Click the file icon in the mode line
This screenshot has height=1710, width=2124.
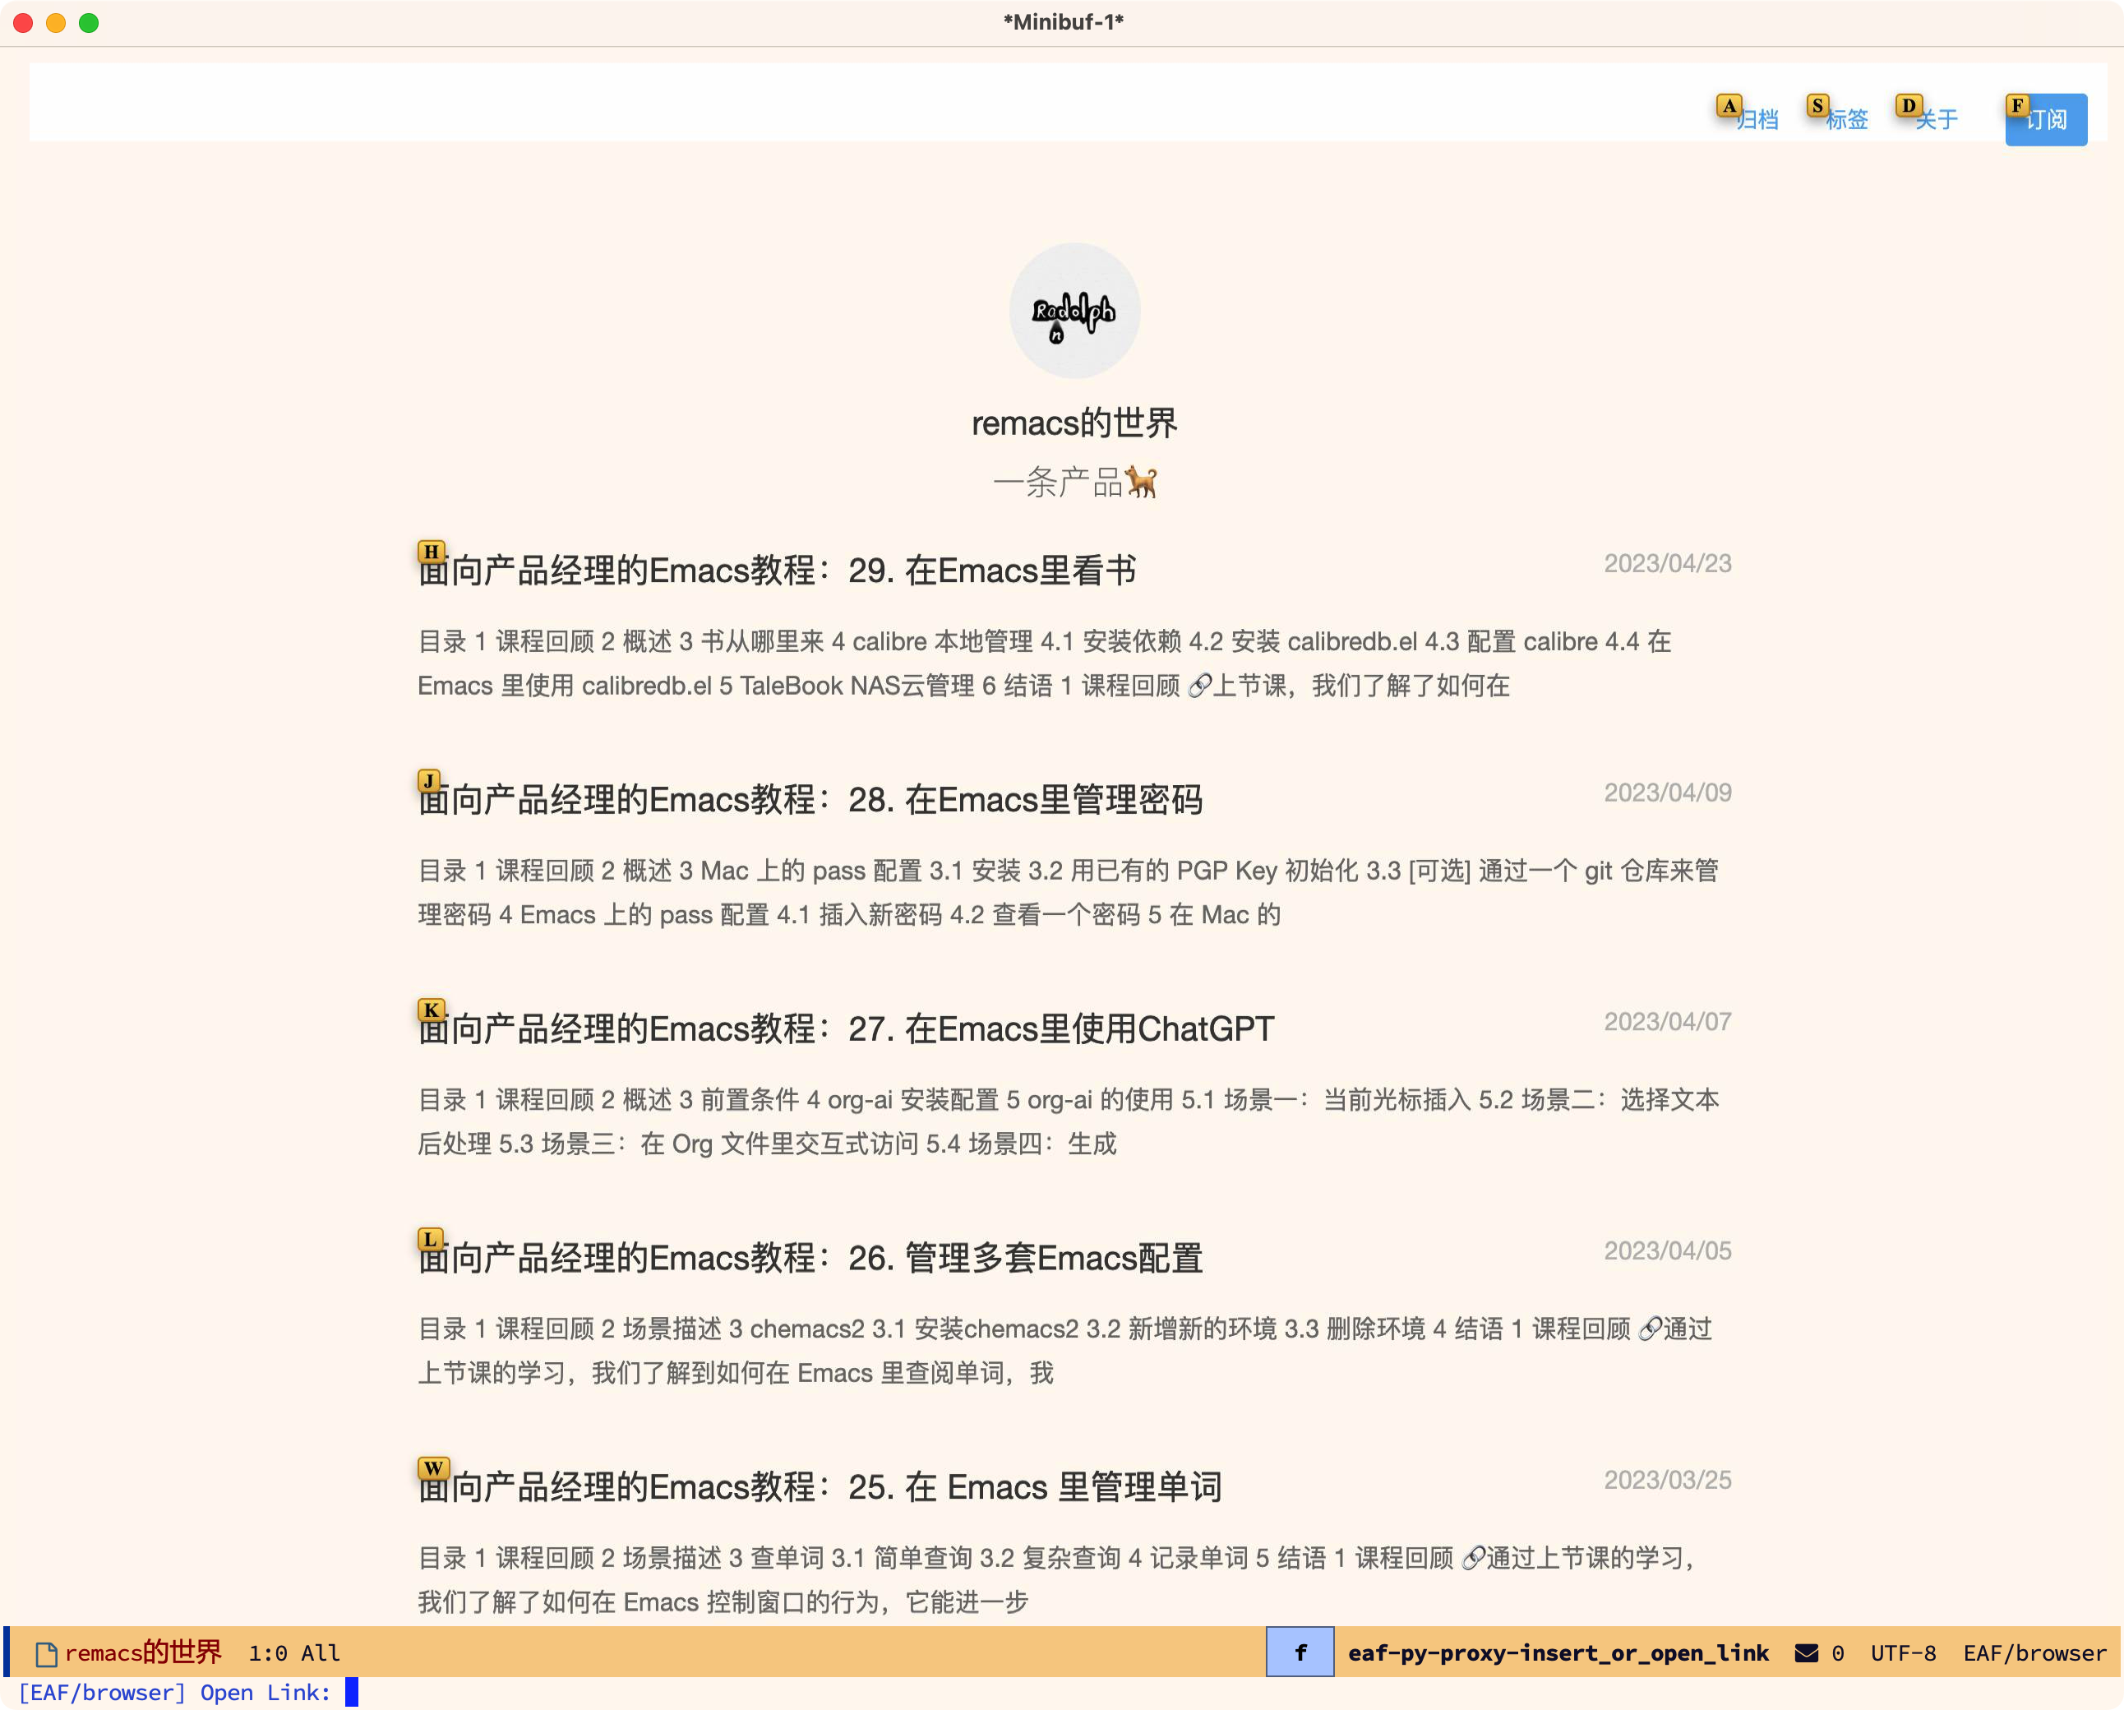(45, 1654)
